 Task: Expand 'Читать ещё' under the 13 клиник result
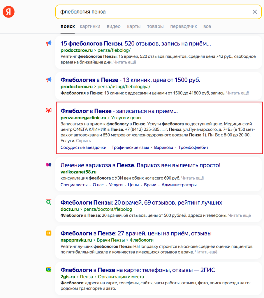(237, 93)
